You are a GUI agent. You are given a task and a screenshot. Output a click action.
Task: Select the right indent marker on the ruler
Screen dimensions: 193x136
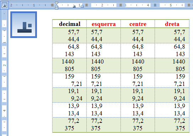82,6
